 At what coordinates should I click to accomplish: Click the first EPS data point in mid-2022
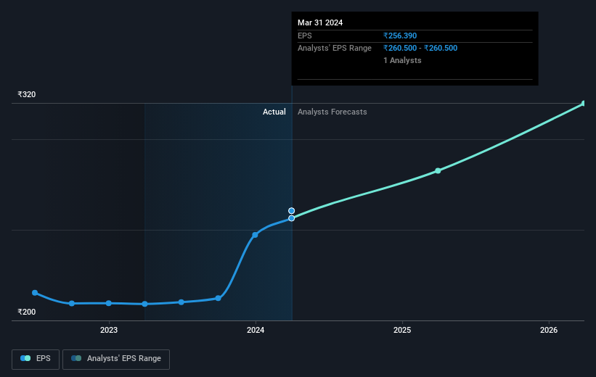pos(35,293)
